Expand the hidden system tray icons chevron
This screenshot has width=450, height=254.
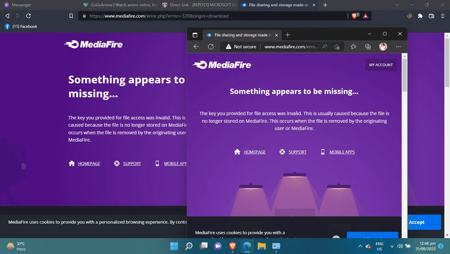(360, 246)
